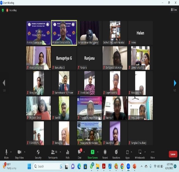
Task: Toggle the Mute microphone button
Action: 6,154
